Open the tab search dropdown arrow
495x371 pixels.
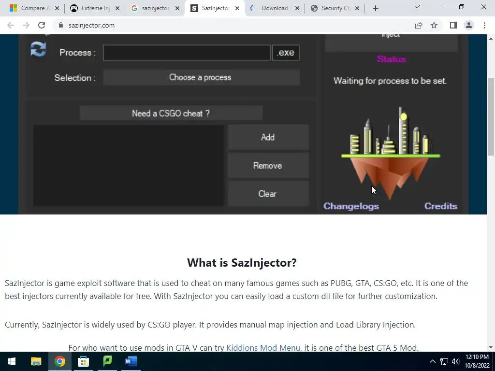(x=417, y=7)
